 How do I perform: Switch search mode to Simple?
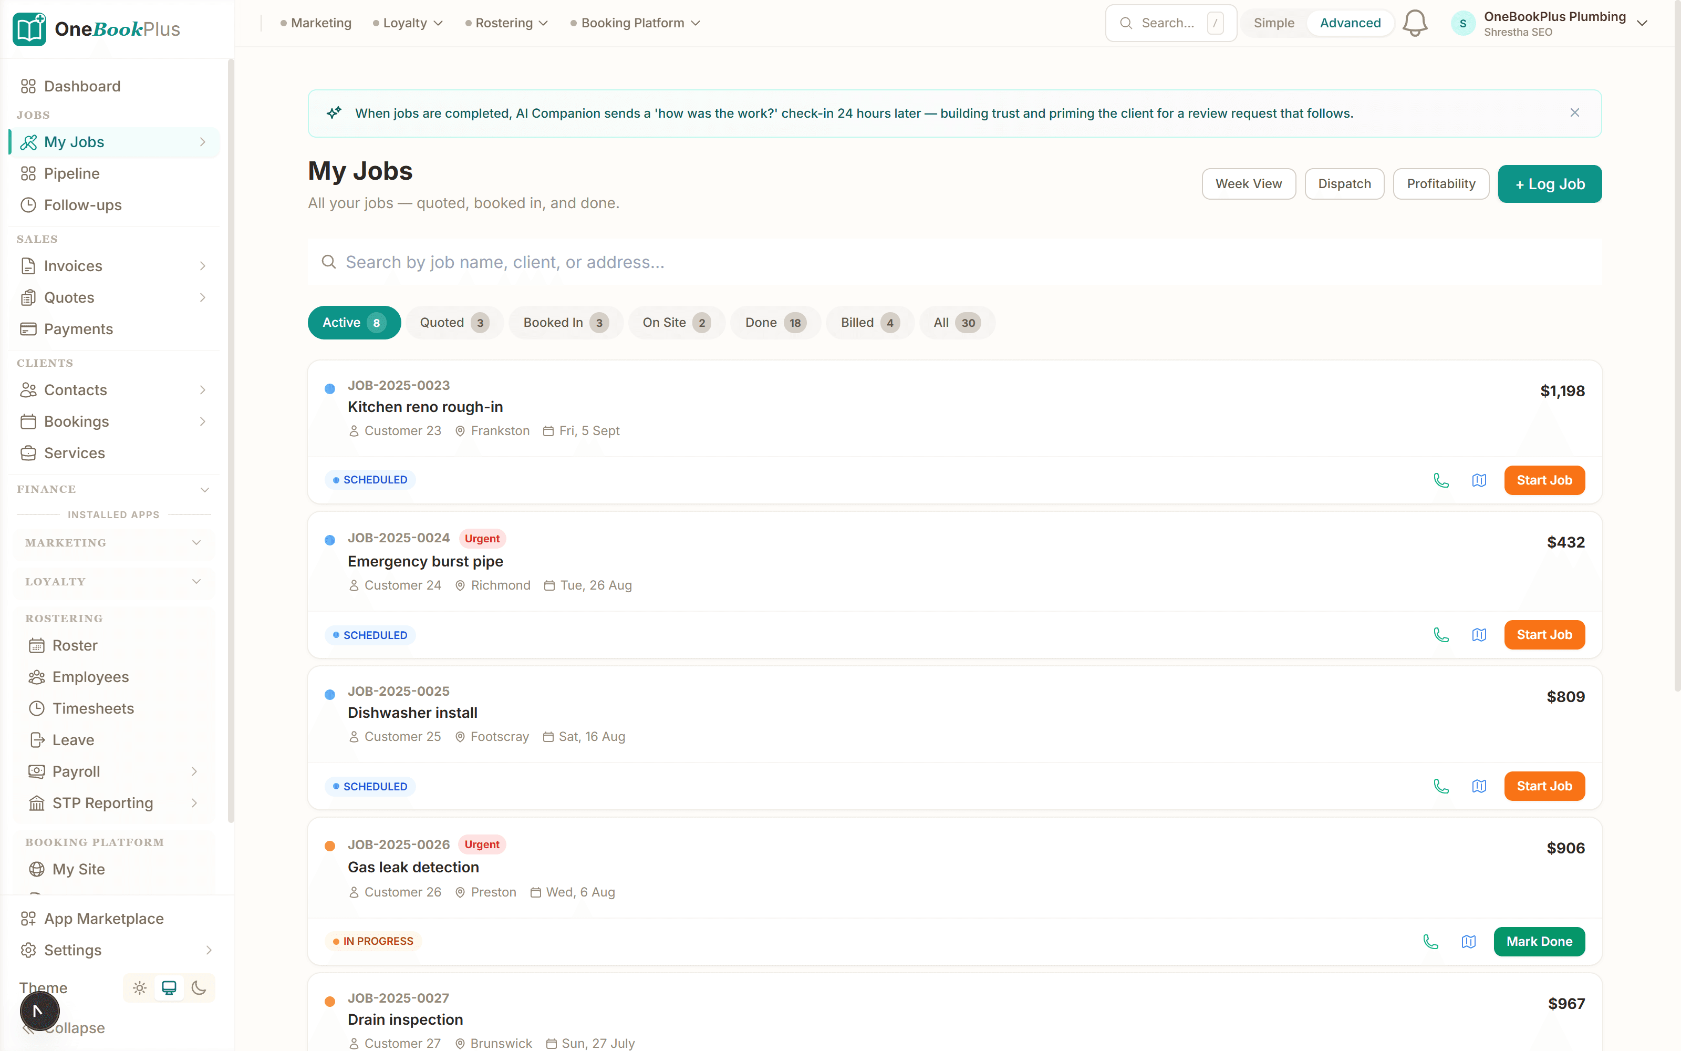[1273, 22]
